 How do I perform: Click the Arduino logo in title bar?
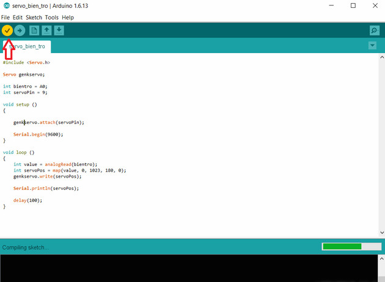6,5
